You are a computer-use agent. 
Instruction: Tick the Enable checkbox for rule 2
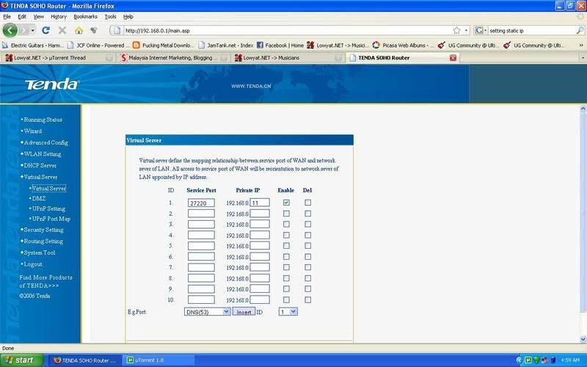coord(286,214)
